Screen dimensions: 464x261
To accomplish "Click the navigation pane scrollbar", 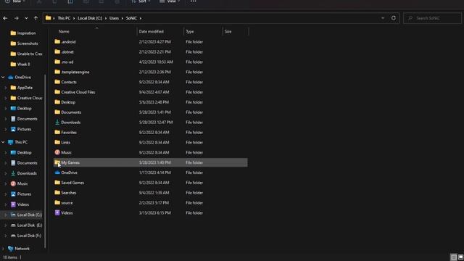I will point(45,161).
